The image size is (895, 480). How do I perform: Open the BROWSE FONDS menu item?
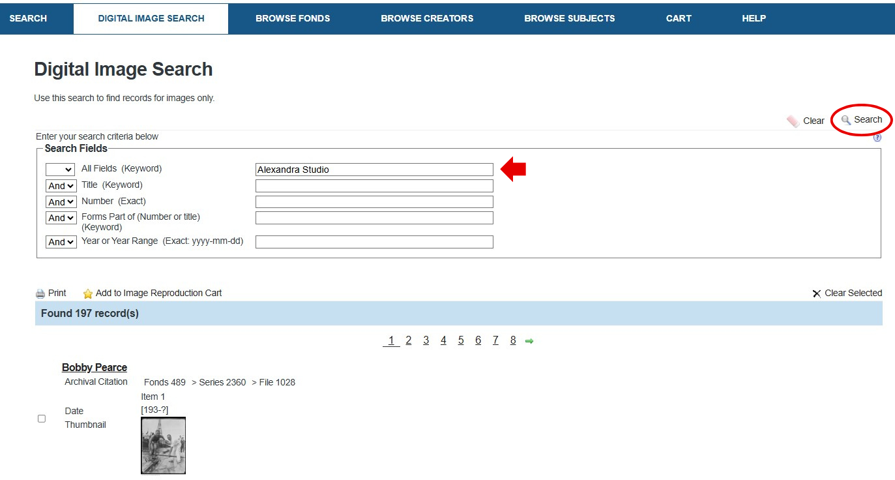(293, 18)
